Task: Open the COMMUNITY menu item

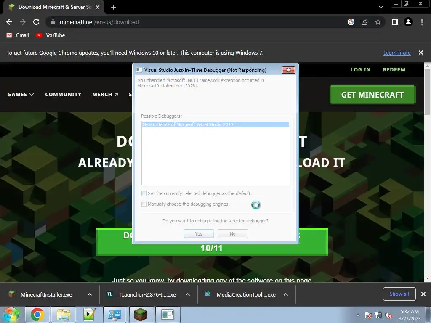Action: 63,95
